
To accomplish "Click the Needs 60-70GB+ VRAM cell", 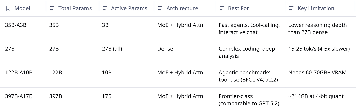I will coord(317,73).
